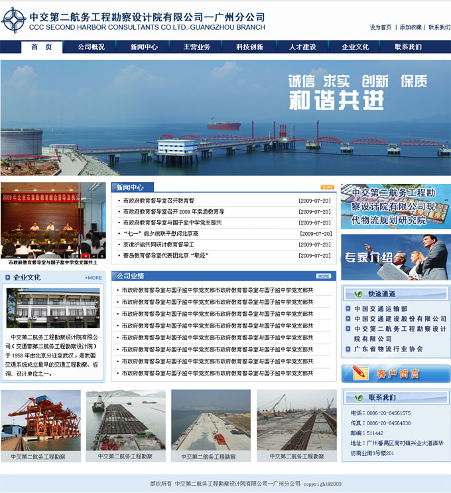The width and height of the screenshot is (451, 493).
Task: Click the 设为首页 link at top right
Action: [x=381, y=27]
